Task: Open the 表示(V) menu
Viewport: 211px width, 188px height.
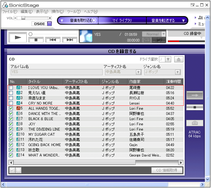Action: (x=42, y=12)
